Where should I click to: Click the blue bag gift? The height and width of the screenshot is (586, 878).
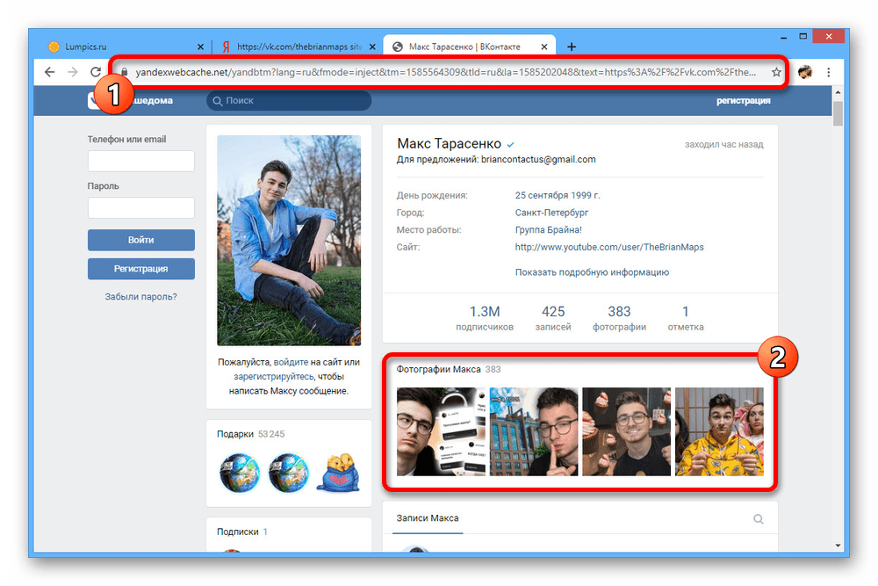click(x=338, y=473)
